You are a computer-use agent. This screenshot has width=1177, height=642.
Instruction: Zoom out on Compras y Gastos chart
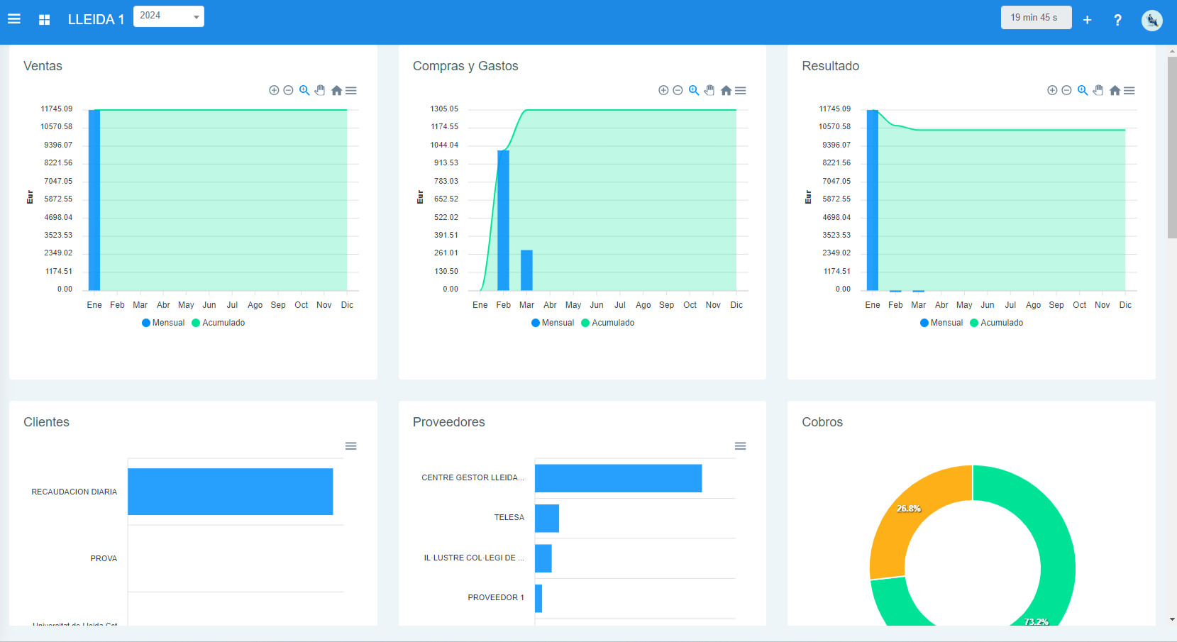click(x=678, y=90)
